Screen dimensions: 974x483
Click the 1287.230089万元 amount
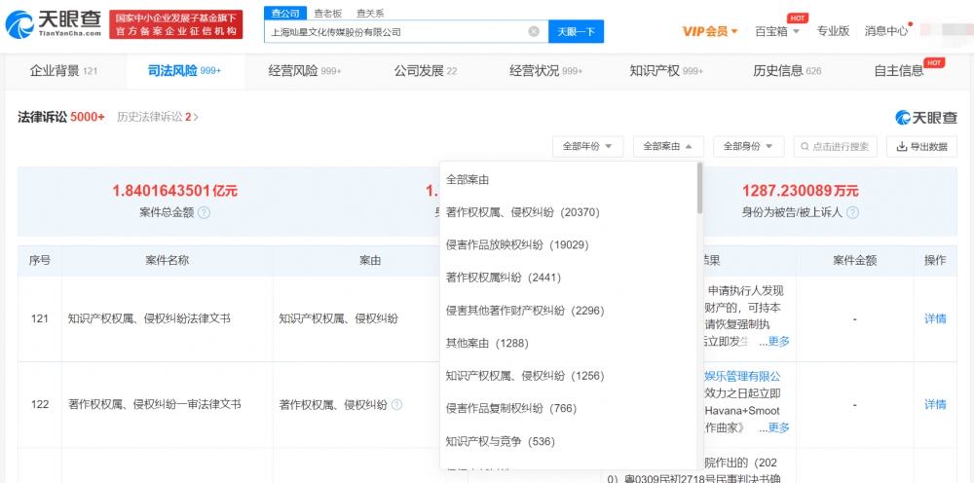(x=800, y=191)
